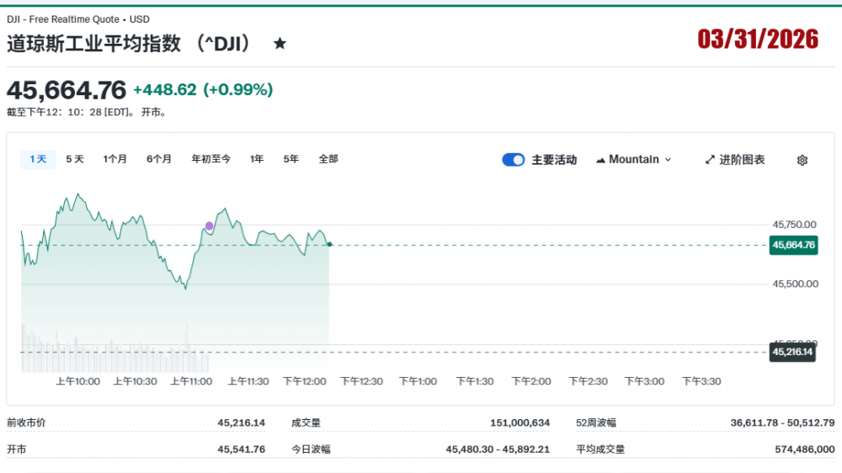Show the 全部 time range
842x473 pixels.
tap(328, 159)
